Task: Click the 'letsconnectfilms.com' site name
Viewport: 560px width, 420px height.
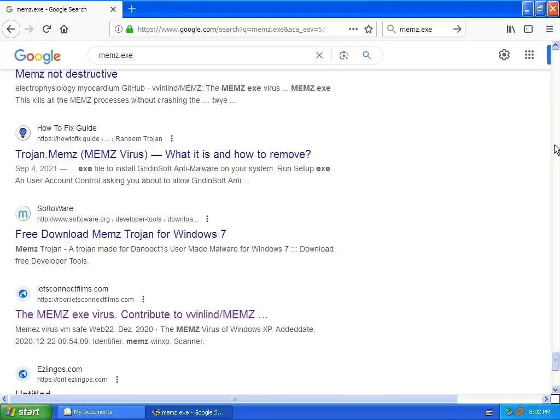Action: [x=73, y=289]
